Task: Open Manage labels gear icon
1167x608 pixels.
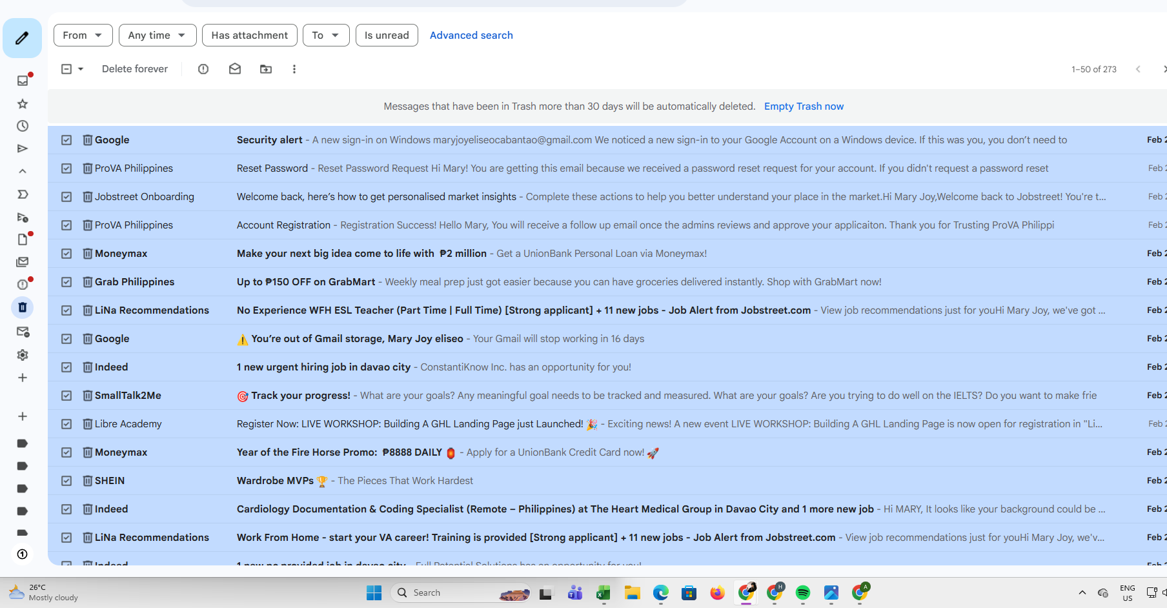Action: pyautogui.click(x=23, y=355)
